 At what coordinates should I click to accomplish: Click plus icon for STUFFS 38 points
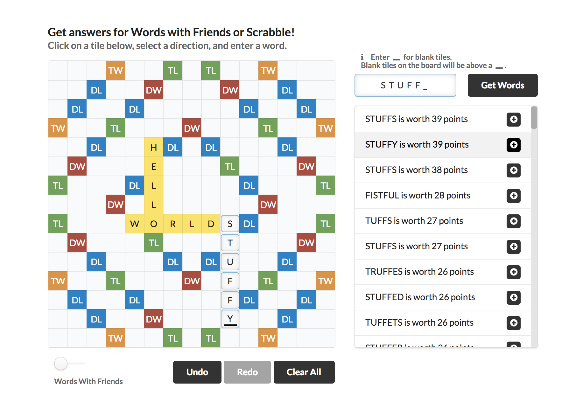pyautogui.click(x=513, y=170)
